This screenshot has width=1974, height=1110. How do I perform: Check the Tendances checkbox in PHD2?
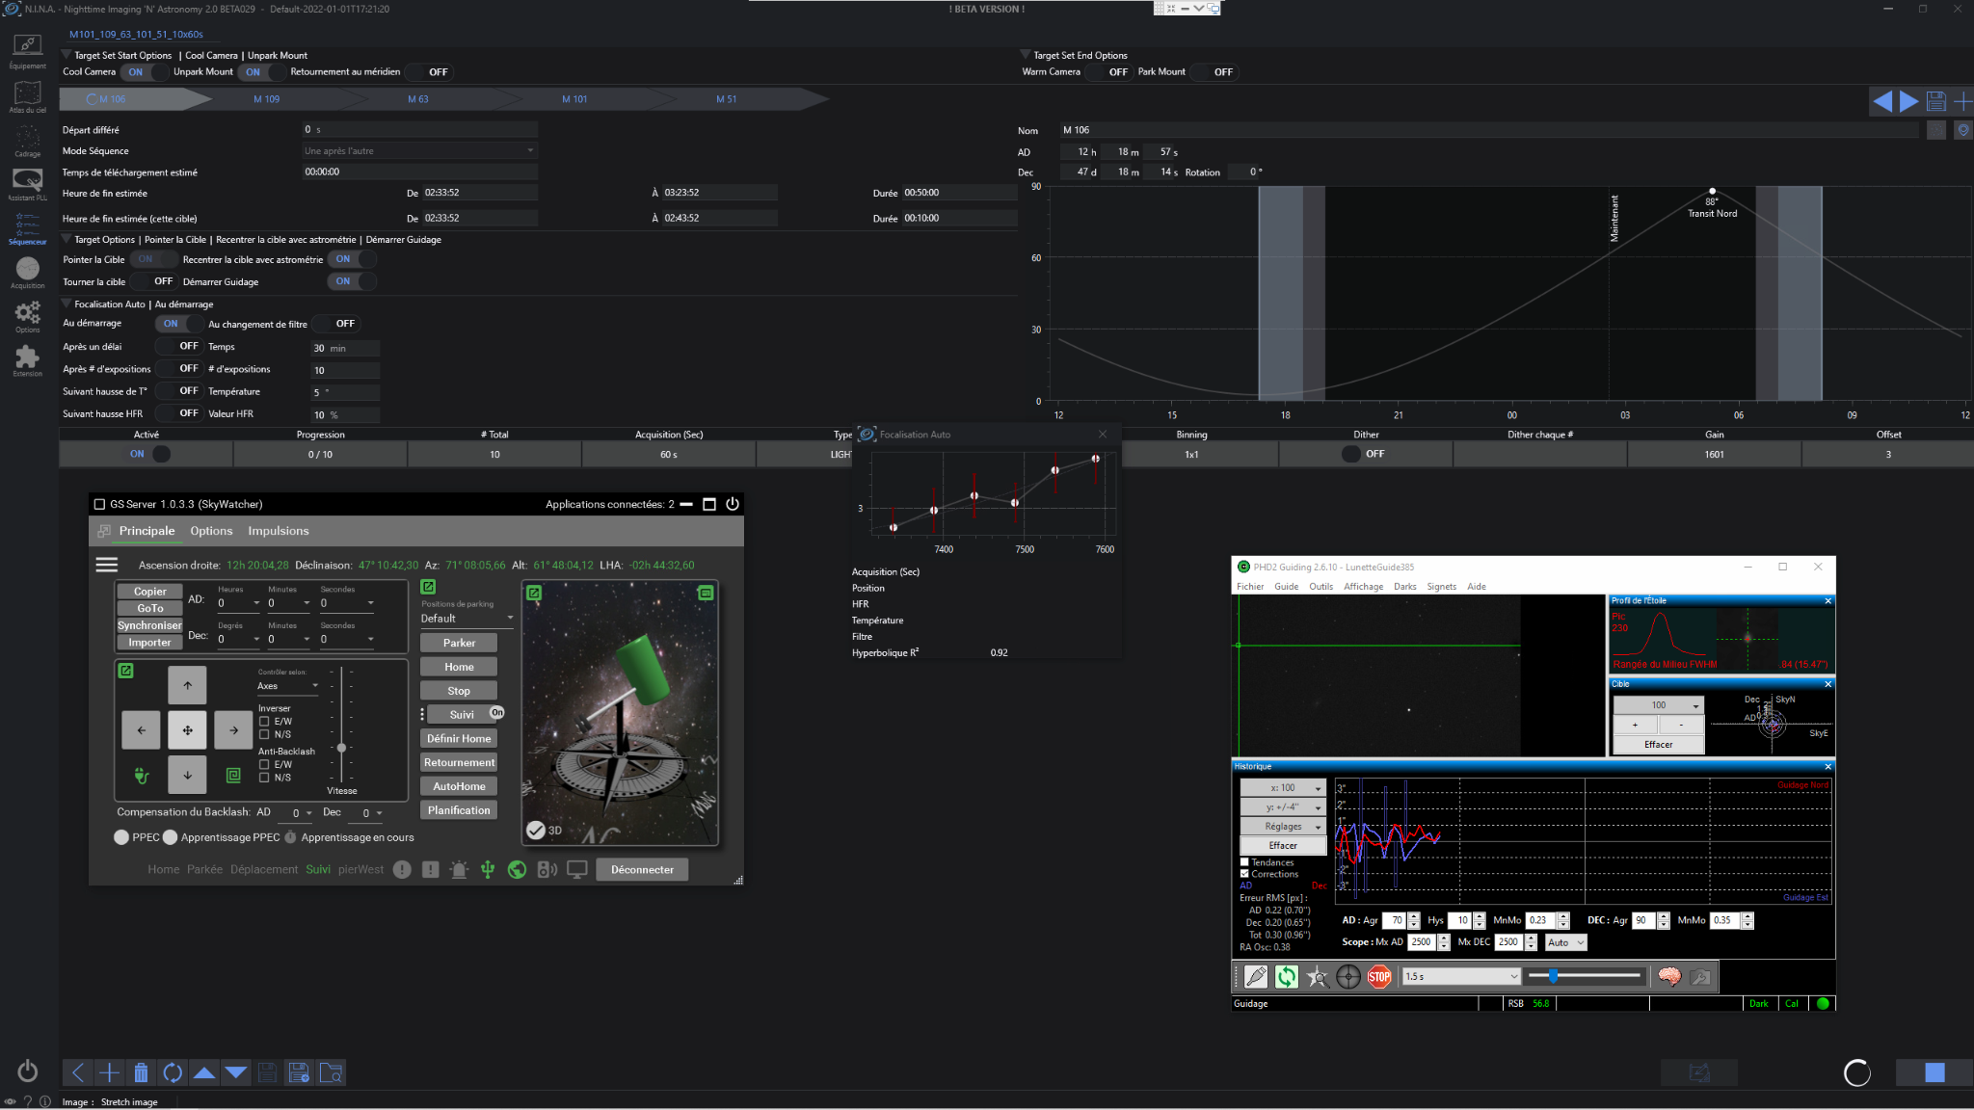click(1244, 862)
